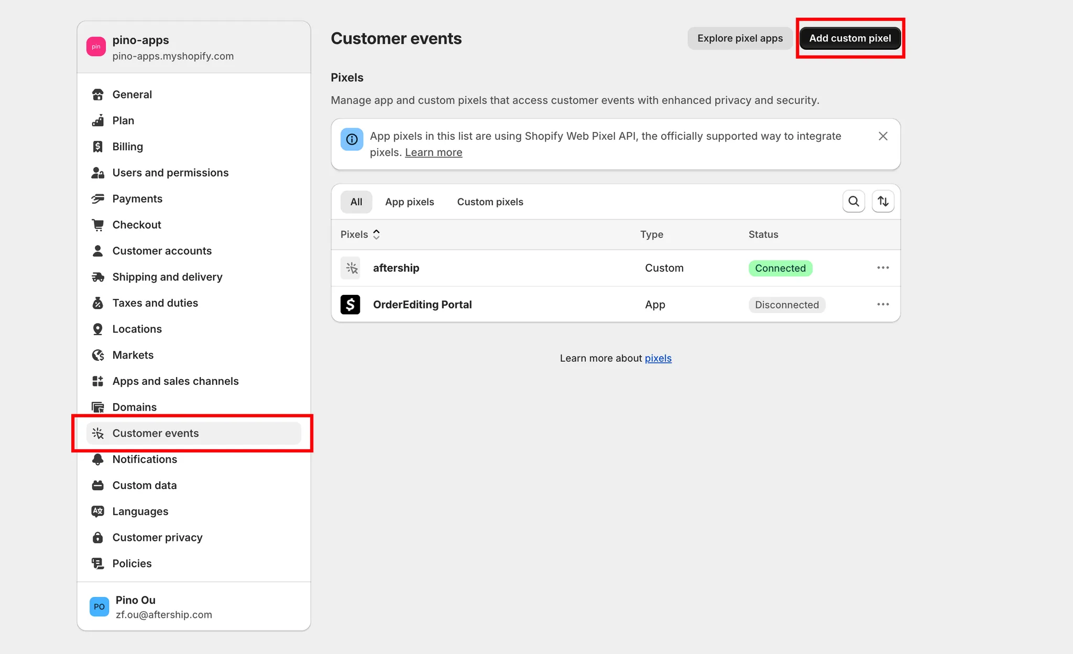The height and width of the screenshot is (654, 1073).
Task: Click the Add custom pixel button
Action: click(850, 38)
